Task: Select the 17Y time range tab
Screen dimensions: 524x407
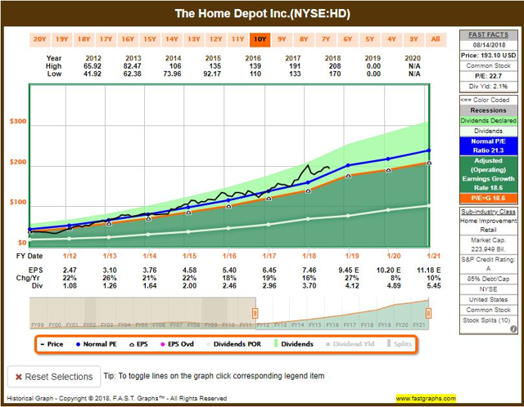Action: [106, 39]
